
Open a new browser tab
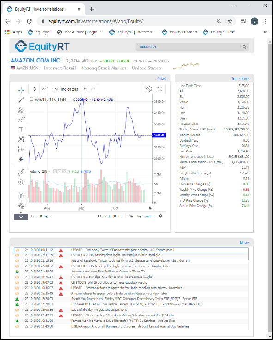point(92,9)
